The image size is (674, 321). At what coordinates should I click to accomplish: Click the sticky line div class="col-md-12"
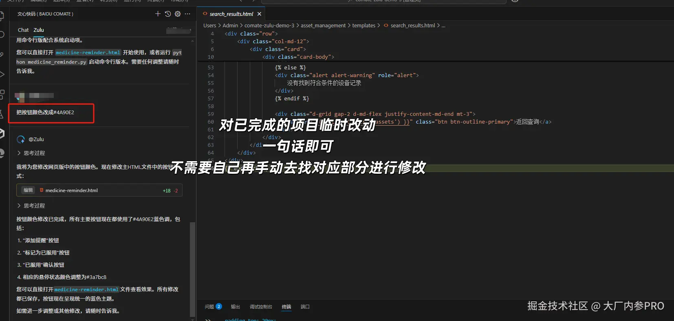coord(273,41)
